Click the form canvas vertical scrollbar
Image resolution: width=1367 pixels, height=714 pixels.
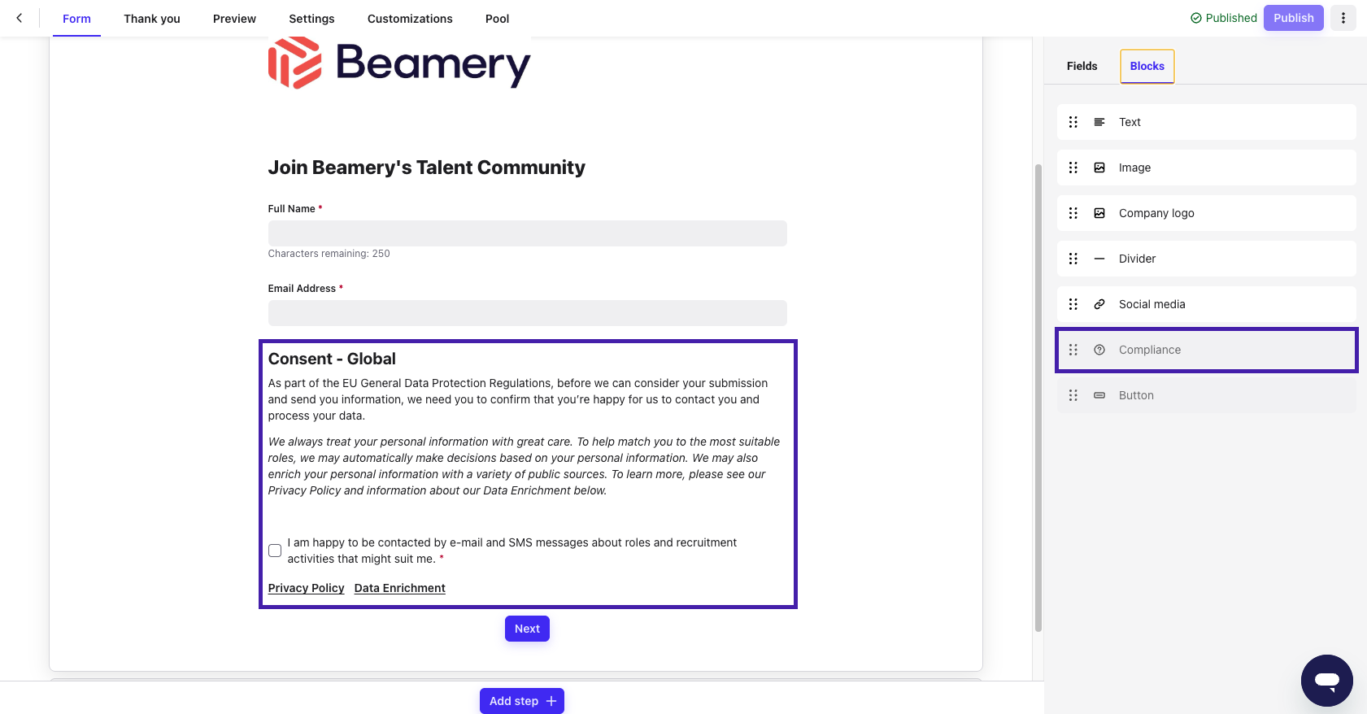click(1038, 398)
